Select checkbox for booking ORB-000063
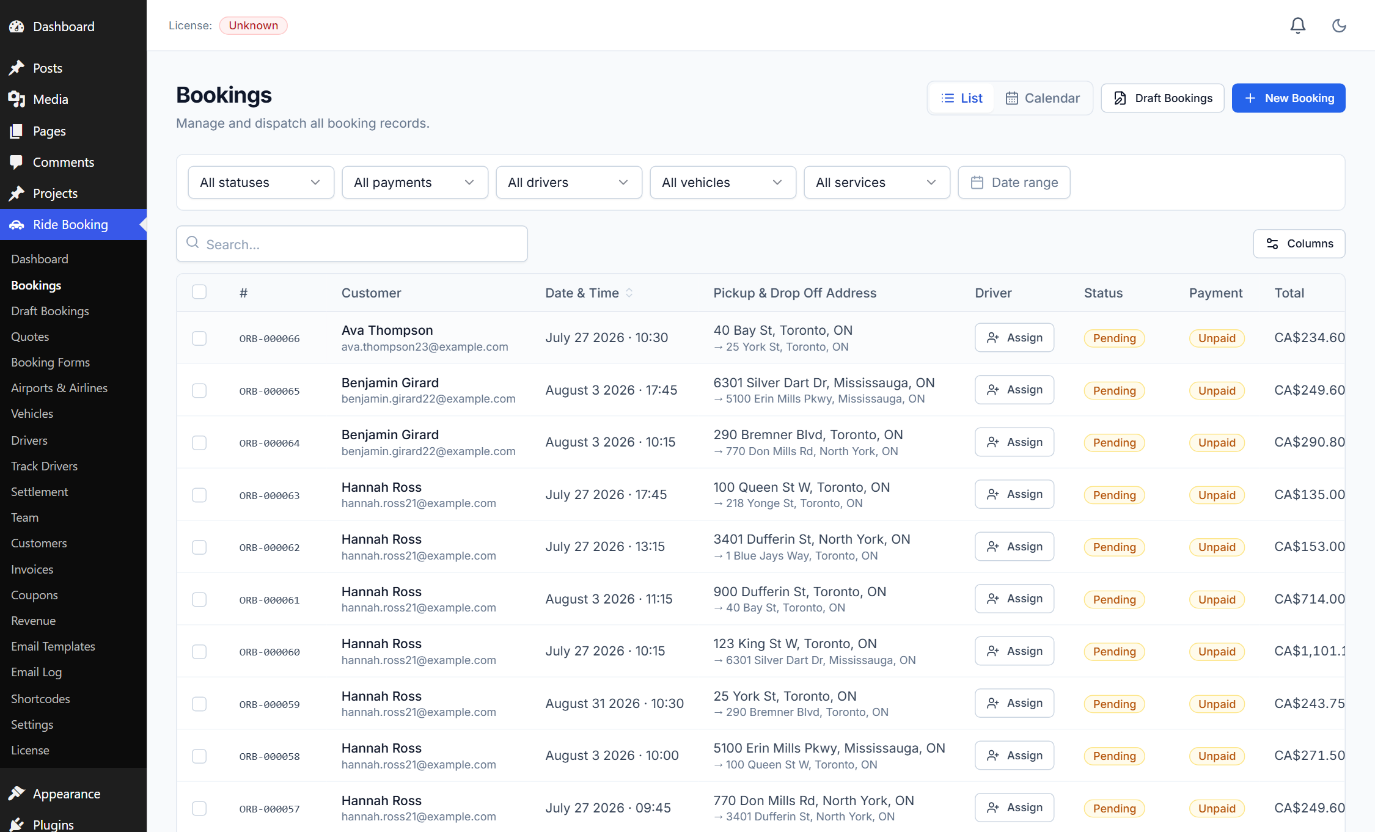The width and height of the screenshot is (1375, 832). tap(199, 495)
